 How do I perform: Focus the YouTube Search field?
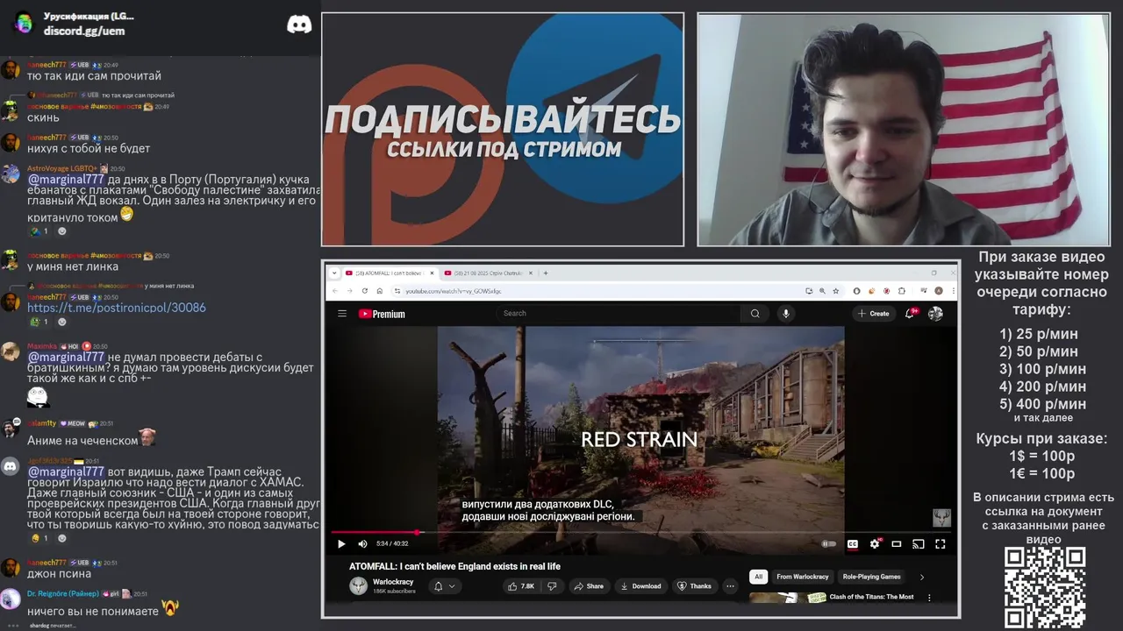(619, 314)
